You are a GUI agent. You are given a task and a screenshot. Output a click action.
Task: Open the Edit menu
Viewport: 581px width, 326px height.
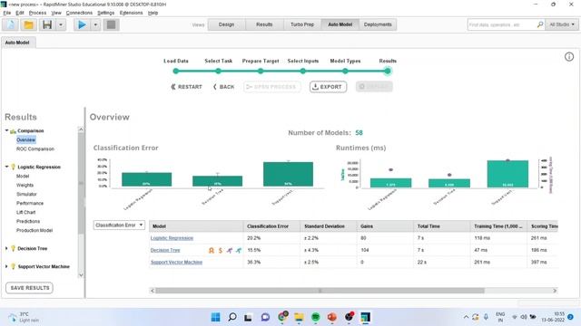click(20, 13)
